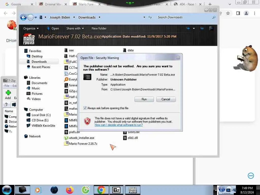This screenshot has width=260, height=195.
Task: Open Documents library in the sidebar
Action: click(39, 83)
